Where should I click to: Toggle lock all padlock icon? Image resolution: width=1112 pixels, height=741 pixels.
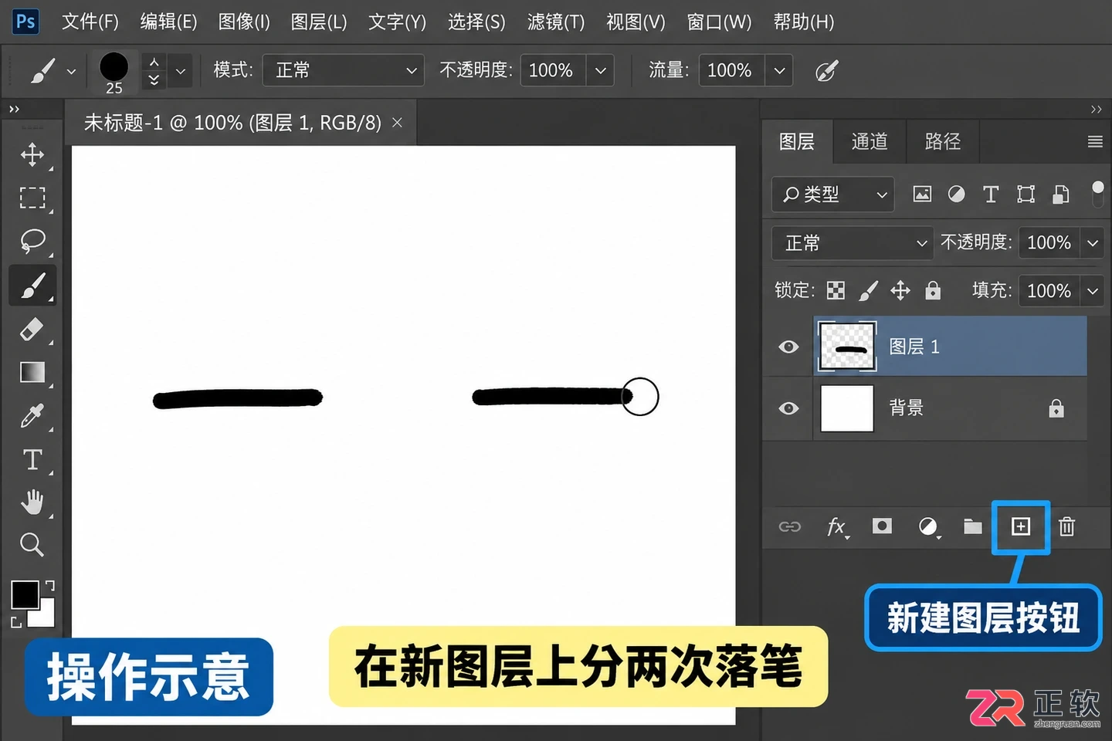[933, 290]
